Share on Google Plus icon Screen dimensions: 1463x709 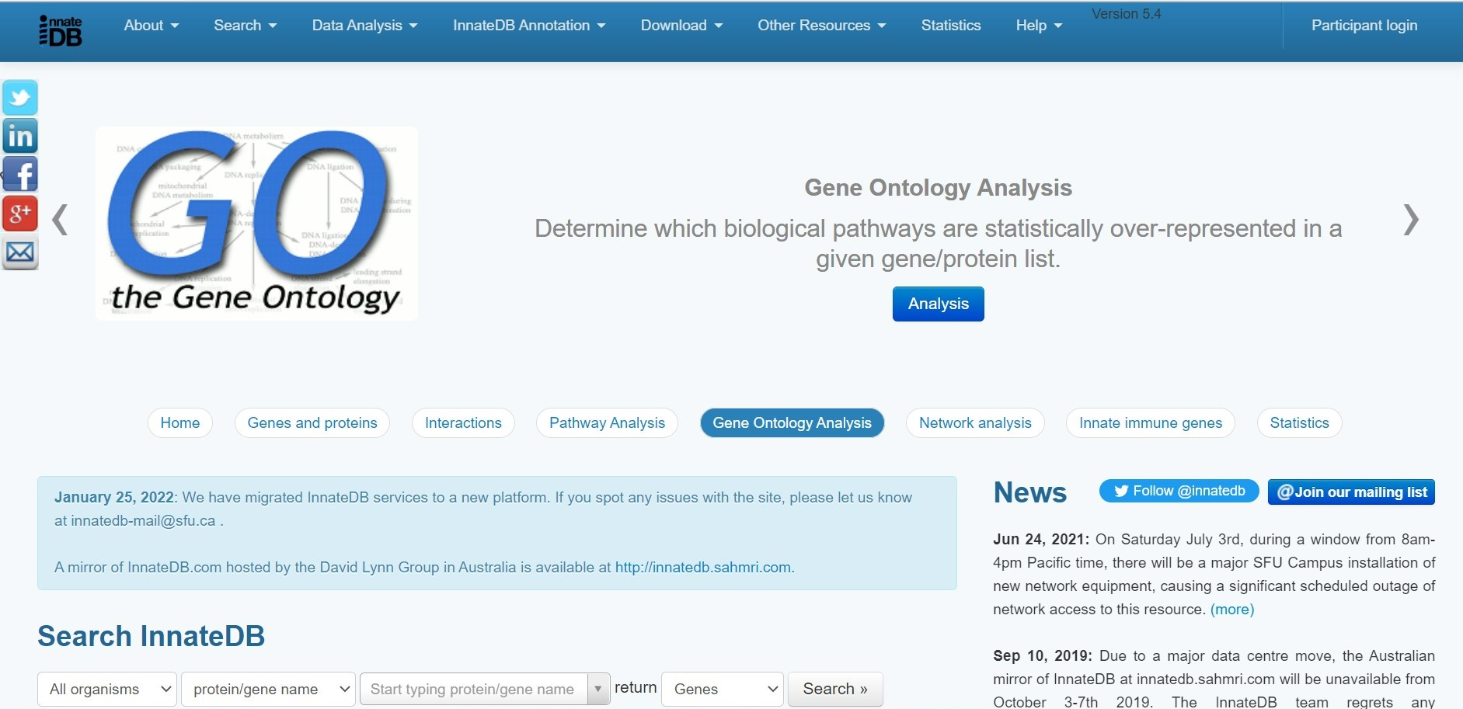[20, 214]
